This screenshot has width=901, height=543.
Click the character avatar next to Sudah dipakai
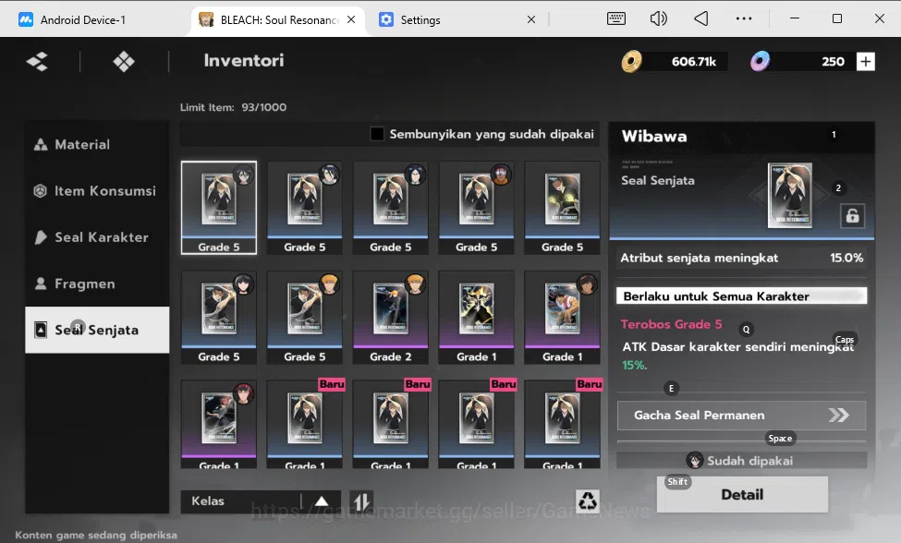[695, 460]
